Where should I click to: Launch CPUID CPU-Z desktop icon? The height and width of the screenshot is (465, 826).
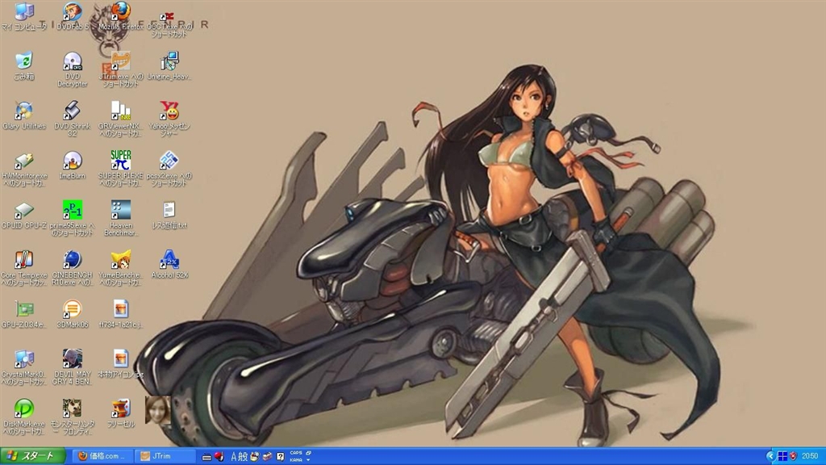(23, 215)
